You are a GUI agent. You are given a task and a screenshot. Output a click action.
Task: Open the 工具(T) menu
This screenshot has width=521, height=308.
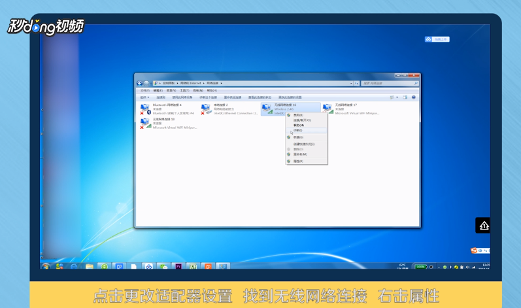184,90
